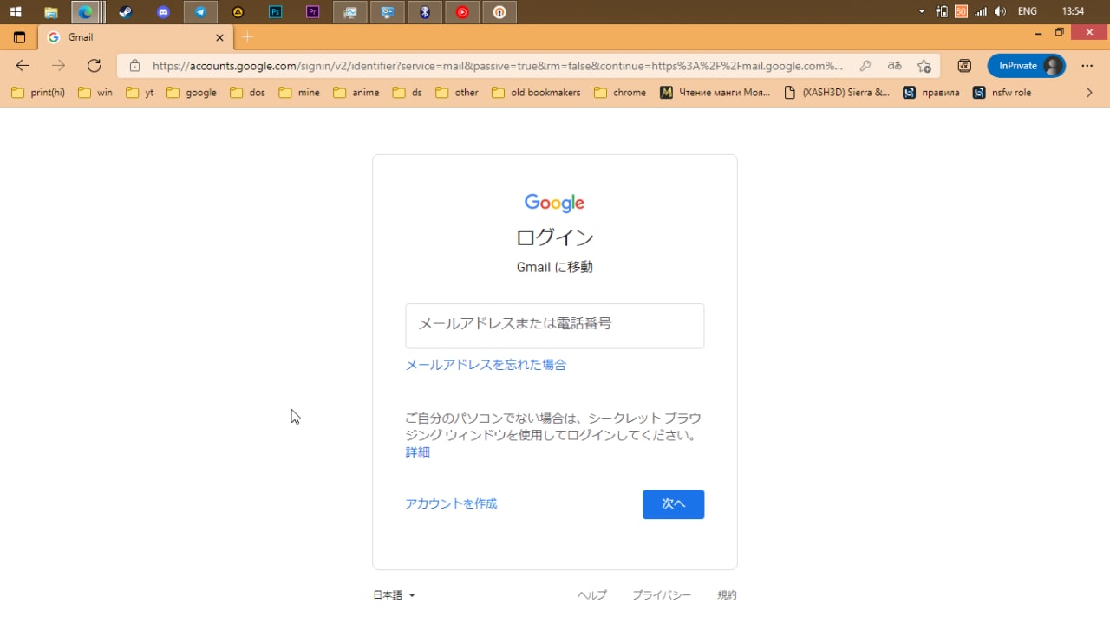Click the picture-monitor taskbar app icon
This screenshot has height=623, width=1110.
point(350,12)
